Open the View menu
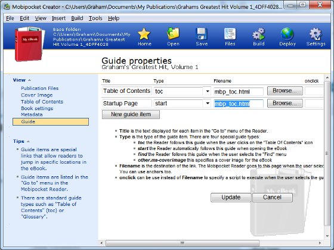334x250 pixels. 41,18
